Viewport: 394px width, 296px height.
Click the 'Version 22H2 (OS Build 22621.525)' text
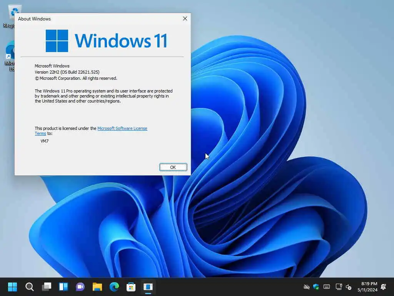pos(67,72)
